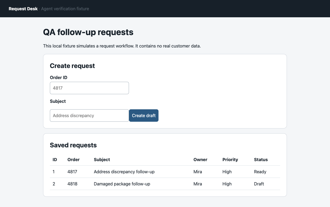Click the Create draft button

144,116
